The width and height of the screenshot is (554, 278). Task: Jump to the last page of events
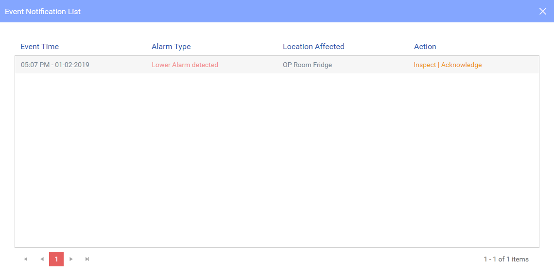click(x=87, y=259)
